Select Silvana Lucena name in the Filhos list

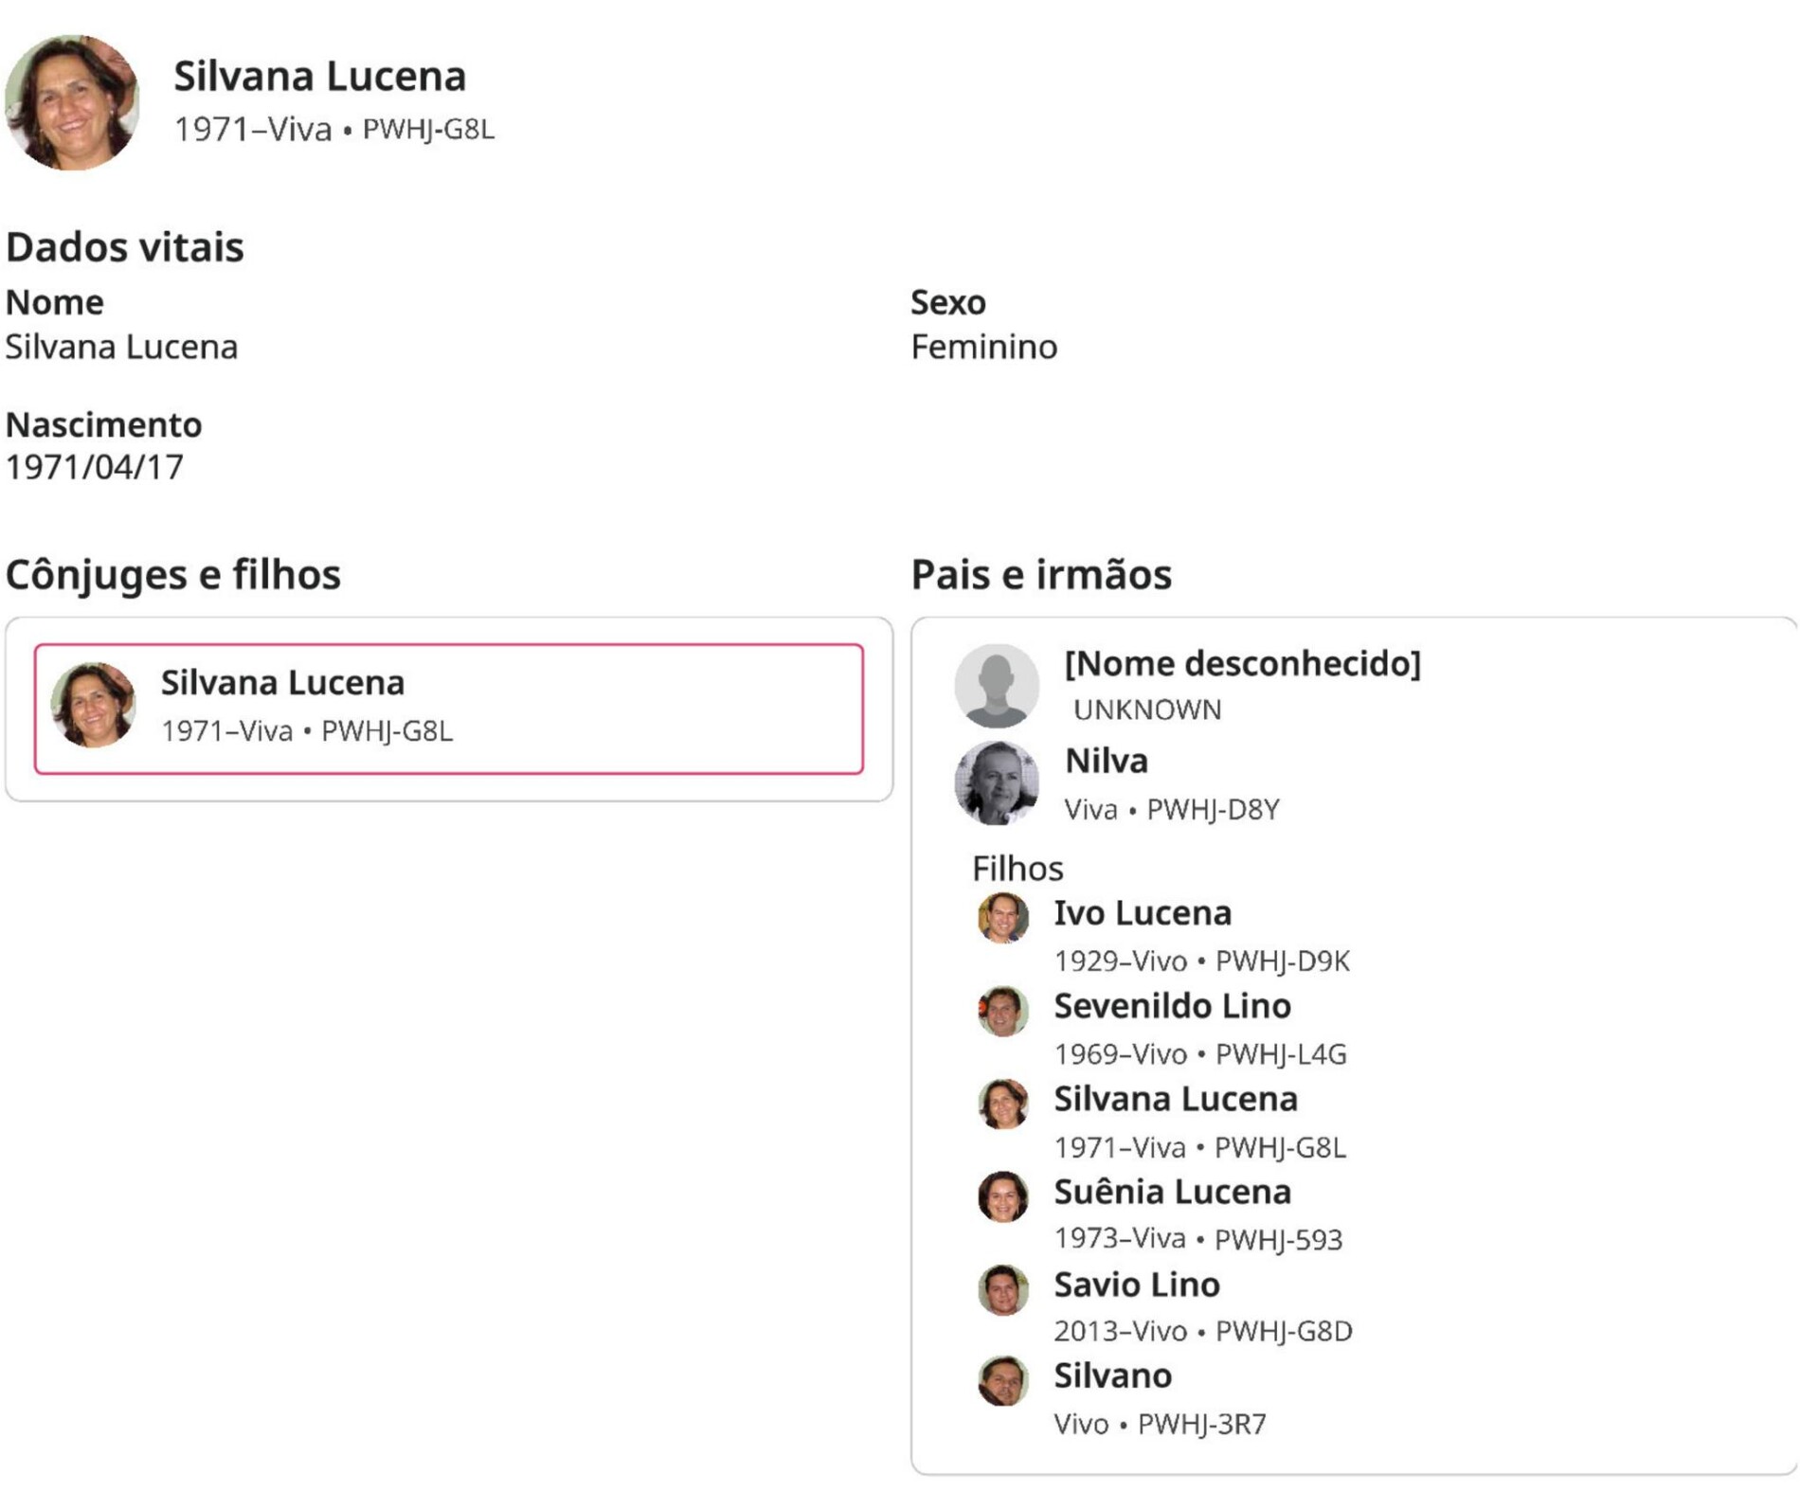(1176, 1099)
